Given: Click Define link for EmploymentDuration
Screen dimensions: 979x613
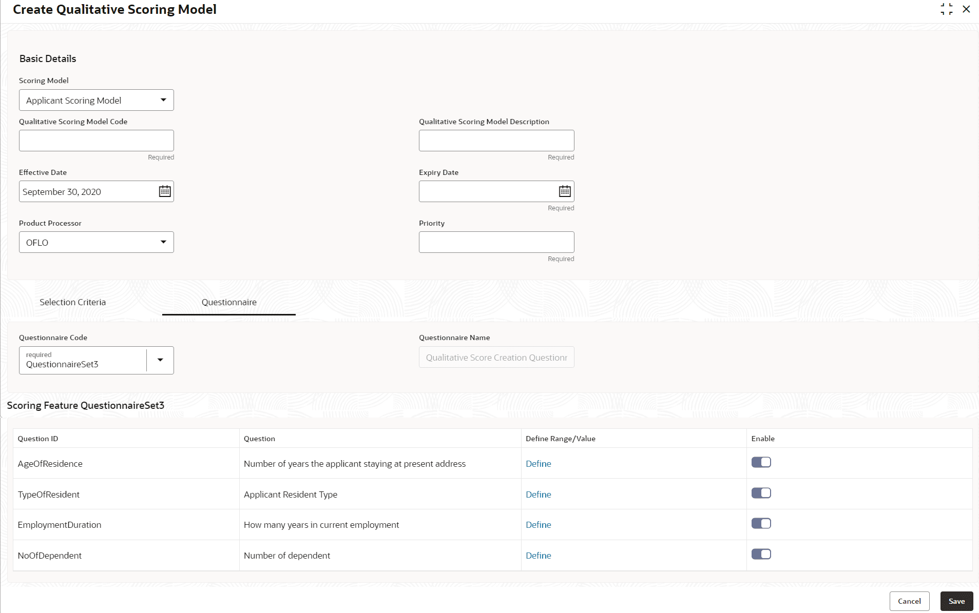Looking at the screenshot, I should (x=538, y=525).
